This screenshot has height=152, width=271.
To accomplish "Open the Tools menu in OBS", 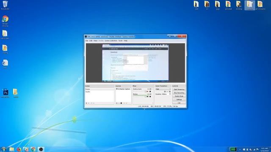I will pos(120,41).
